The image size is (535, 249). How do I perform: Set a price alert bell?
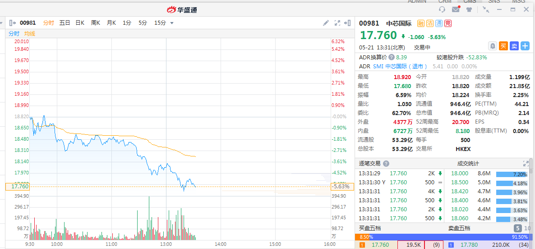pos(493,46)
